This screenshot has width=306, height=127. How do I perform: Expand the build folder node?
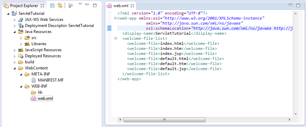click(x=15, y=62)
